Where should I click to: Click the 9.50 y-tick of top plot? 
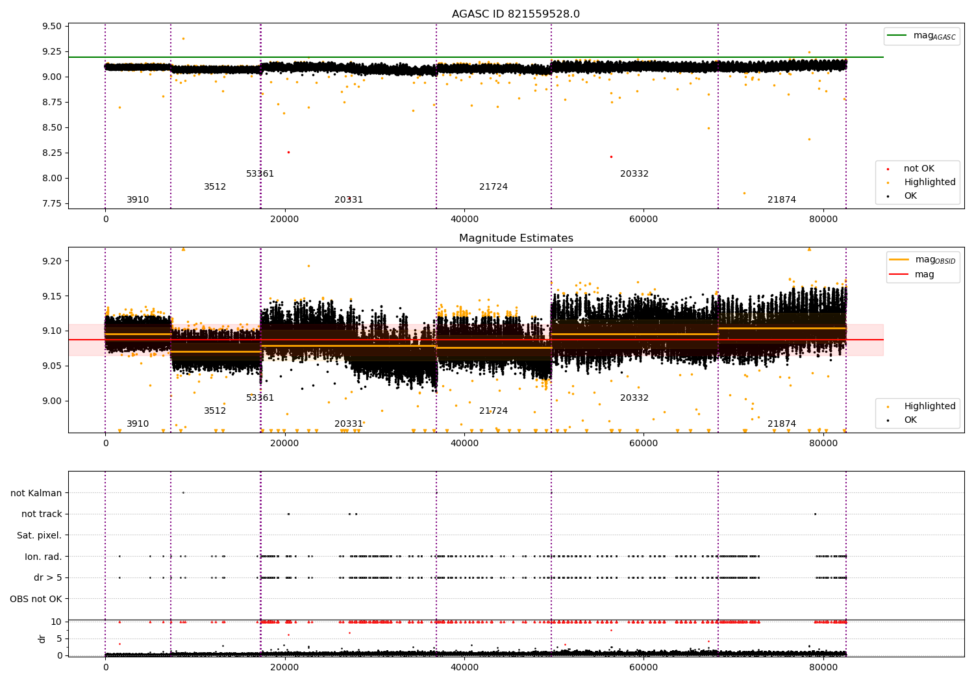(x=52, y=27)
